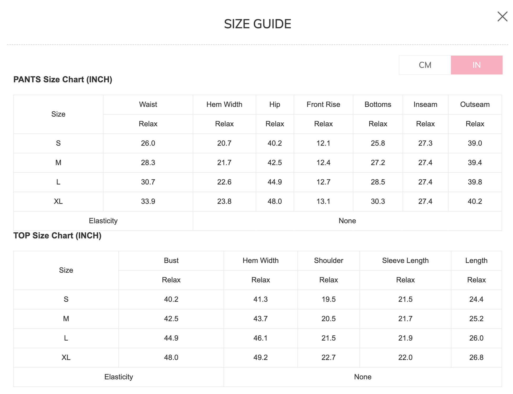Switch measurement units to CM
The image size is (513, 394).
(x=425, y=65)
